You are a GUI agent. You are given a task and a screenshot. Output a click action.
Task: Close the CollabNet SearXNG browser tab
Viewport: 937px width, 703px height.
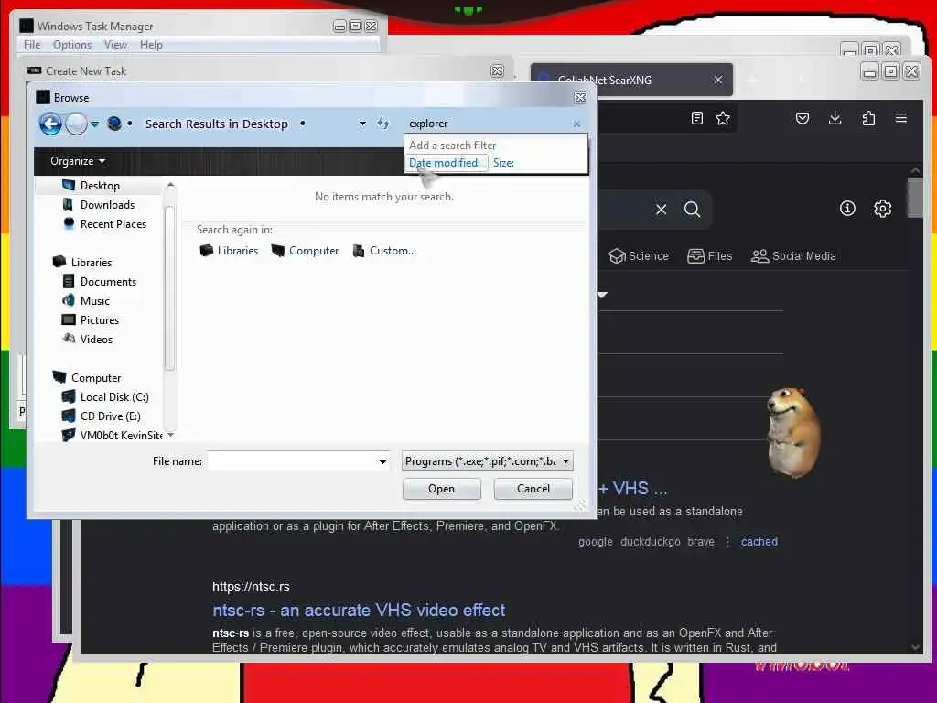tap(718, 80)
